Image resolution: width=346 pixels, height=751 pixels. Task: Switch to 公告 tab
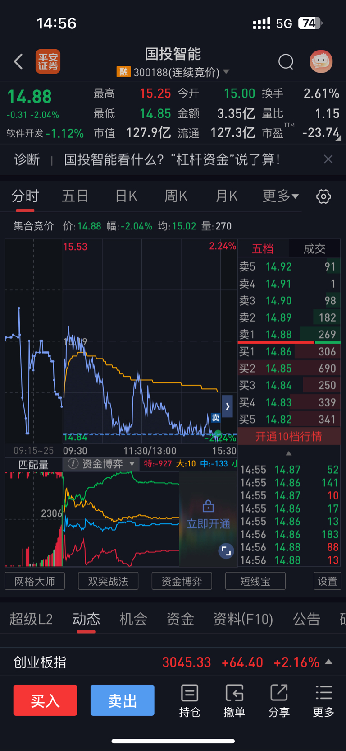[x=307, y=619]
